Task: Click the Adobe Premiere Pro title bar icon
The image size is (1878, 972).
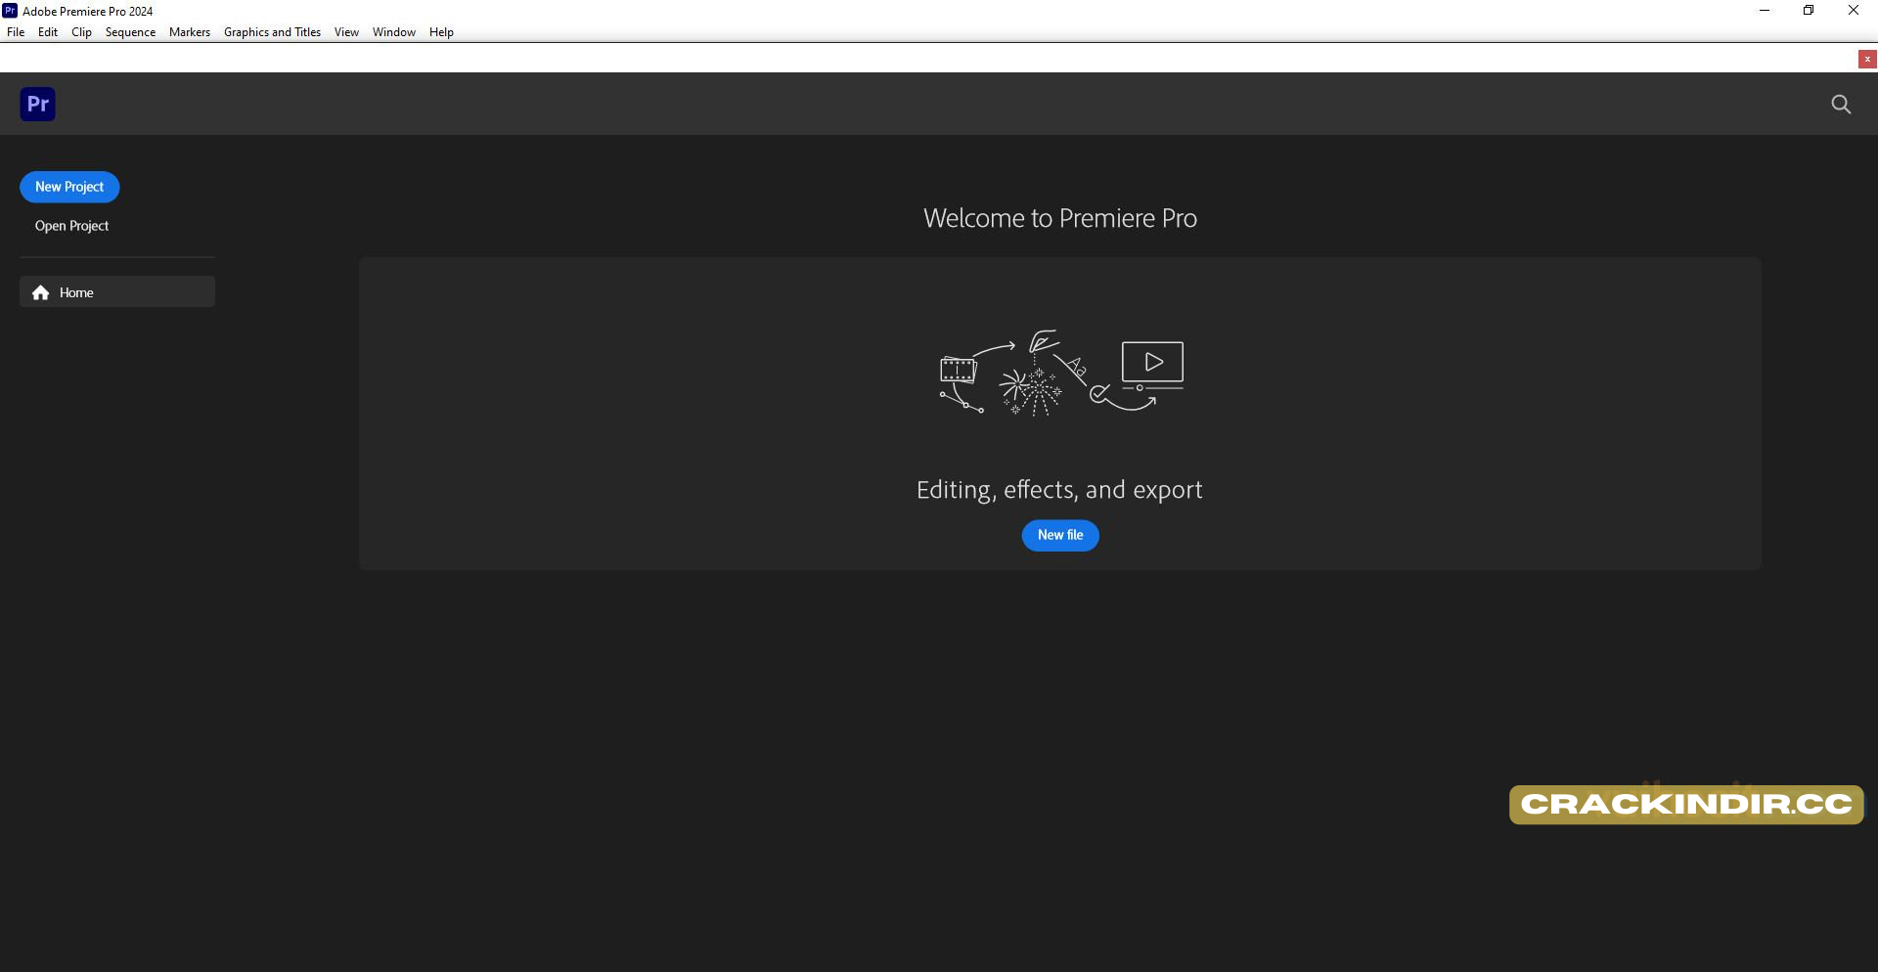Action: 10,11
